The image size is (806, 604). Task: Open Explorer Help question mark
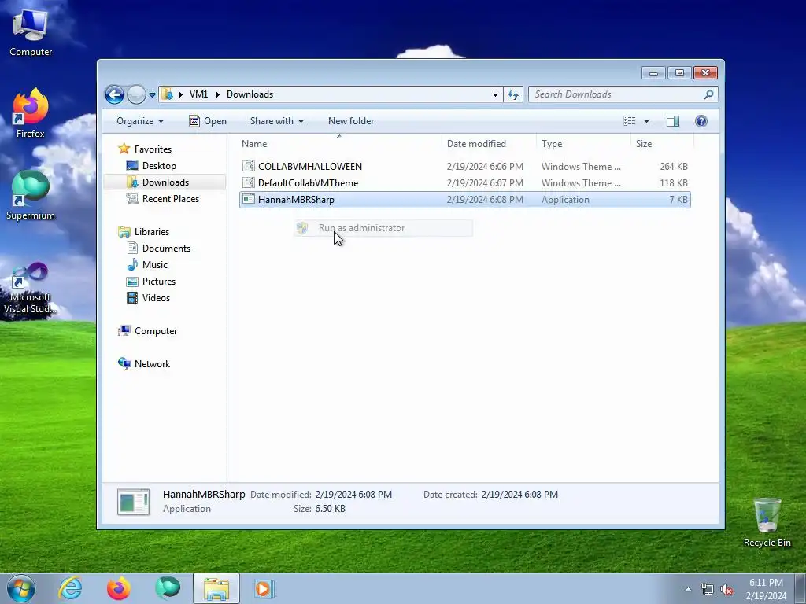[701, 121]
